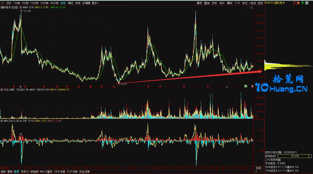
Task: Click the 2.12 low price label
Action: point(124,84)
